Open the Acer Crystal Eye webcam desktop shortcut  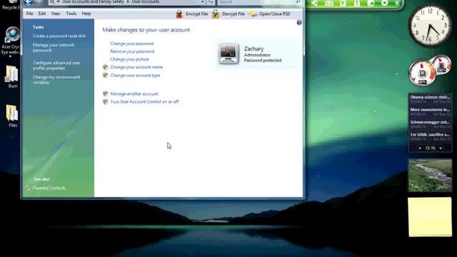coord(11,41)
